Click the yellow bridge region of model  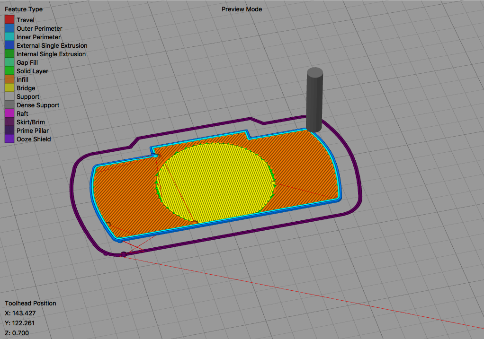point(215,182)
